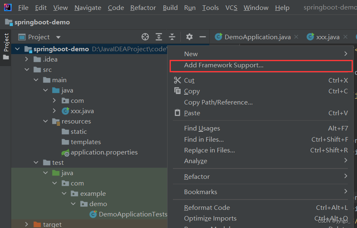
Task: Toggle the vertical Project tool window button
Action: 6,43
